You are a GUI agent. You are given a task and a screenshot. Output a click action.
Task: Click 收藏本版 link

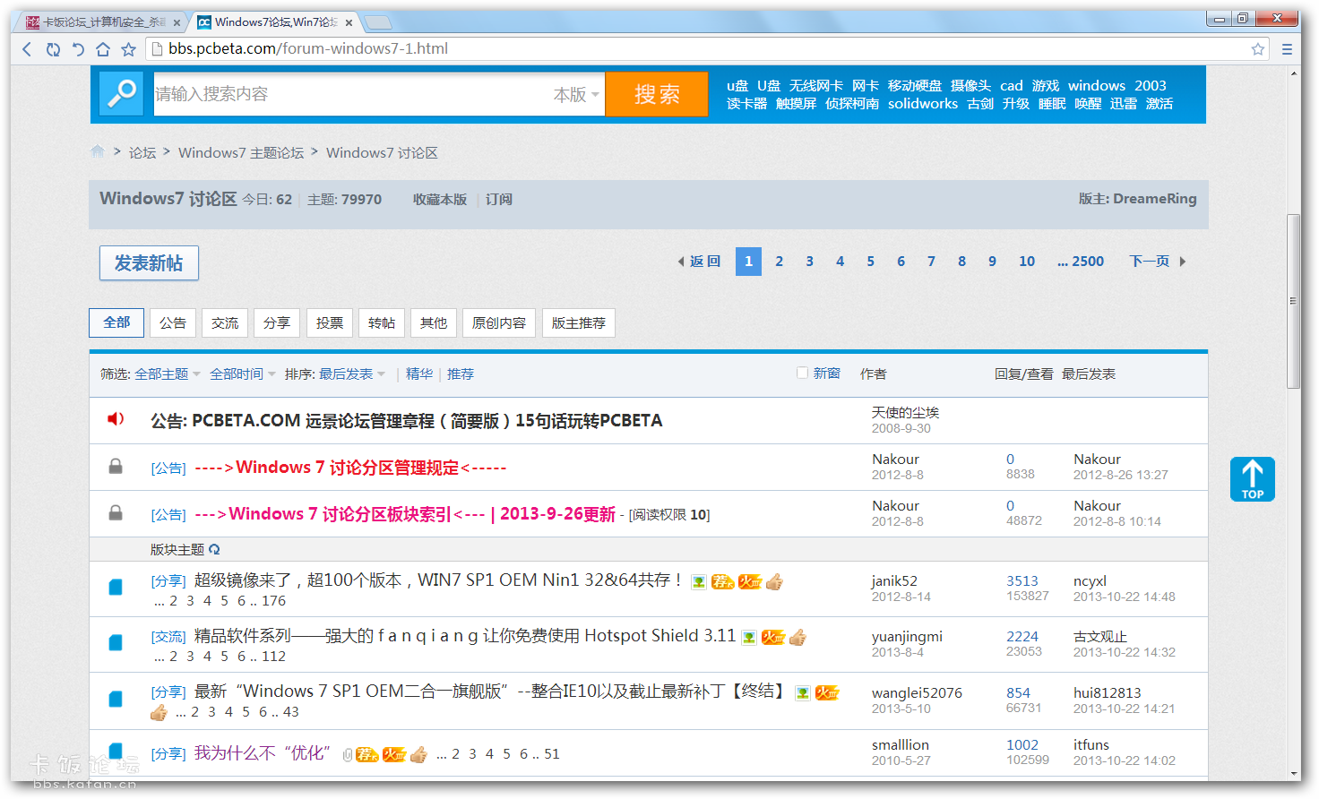[440, 200]
